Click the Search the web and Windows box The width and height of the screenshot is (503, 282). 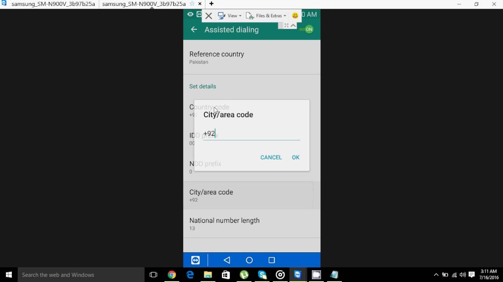coord(81,275)
